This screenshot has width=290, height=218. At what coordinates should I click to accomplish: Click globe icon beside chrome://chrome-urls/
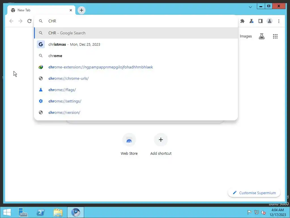tap(41, 78)
